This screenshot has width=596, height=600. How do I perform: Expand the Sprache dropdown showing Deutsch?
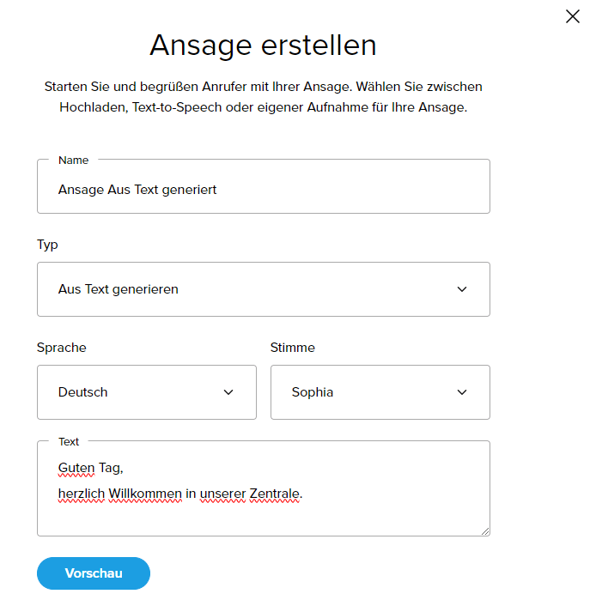[x=146, y=392]
